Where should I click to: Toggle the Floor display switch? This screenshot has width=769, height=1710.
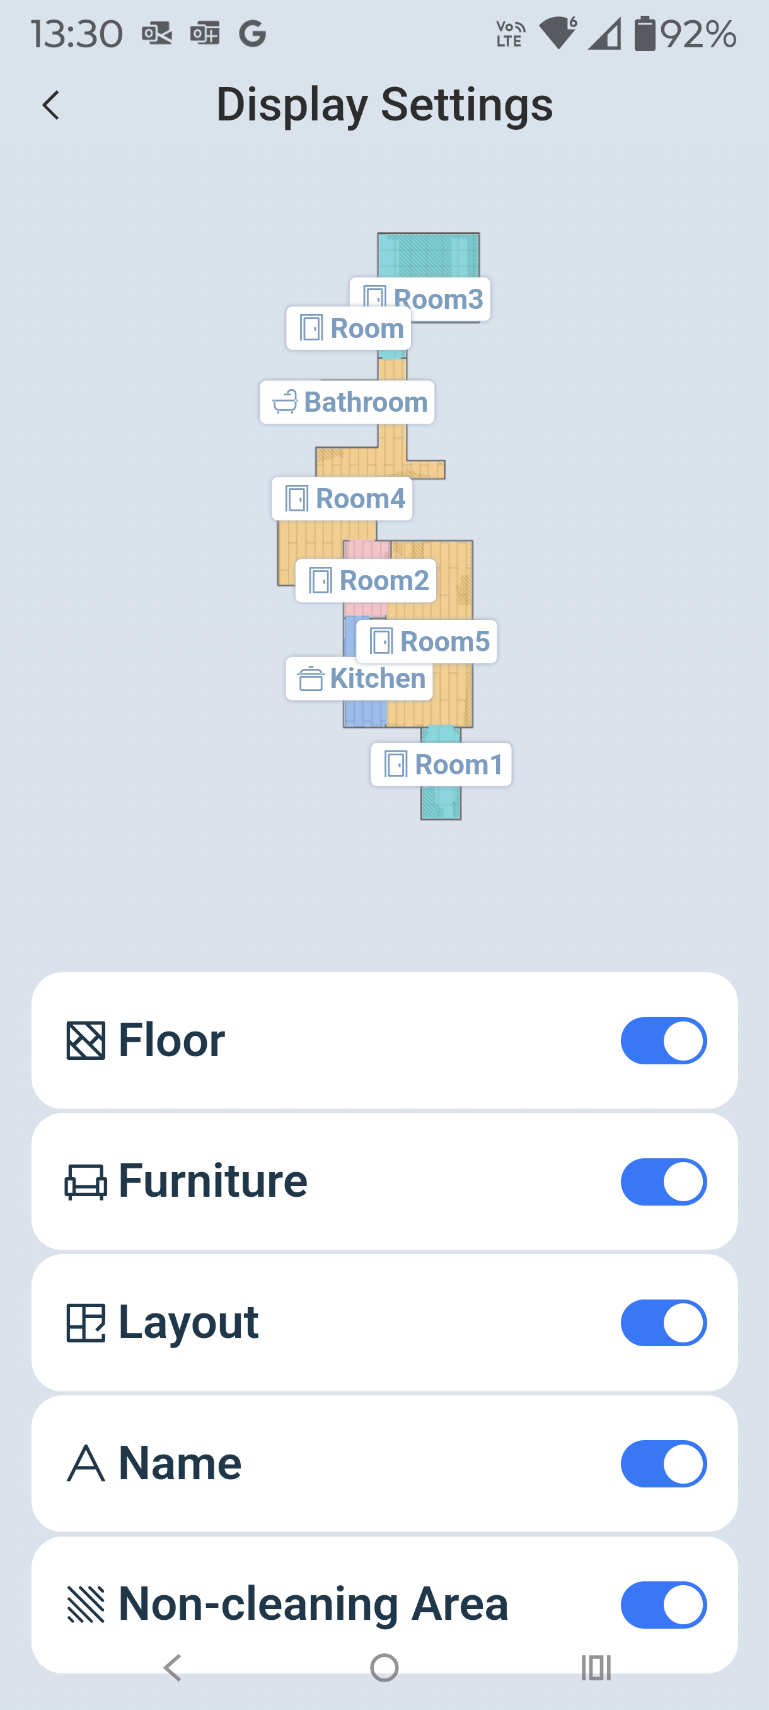(x=663, y=1040)
